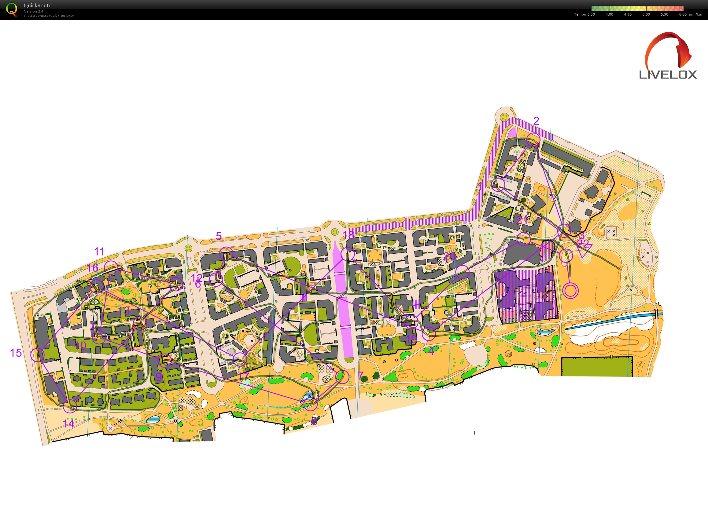Click the 4:00 tempo legend label
This screenshot has width=708, height=519.
[609, 14]
